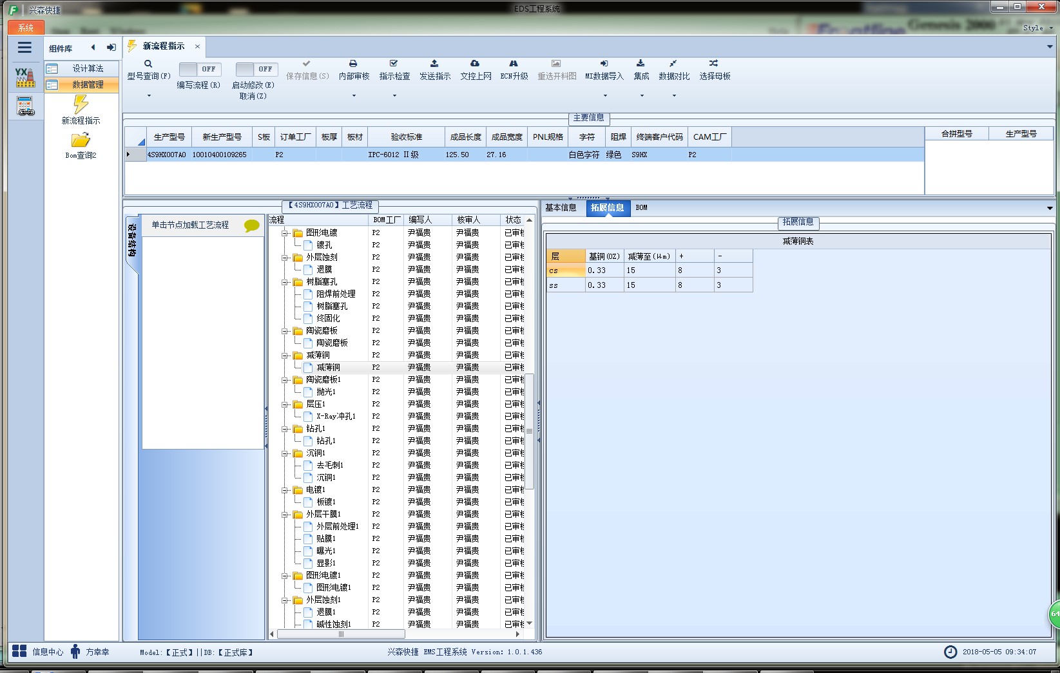Click the YX factory sidebar icon
Image resolution: width=1060 pixels, height=673 pixels.
point(24,77)
